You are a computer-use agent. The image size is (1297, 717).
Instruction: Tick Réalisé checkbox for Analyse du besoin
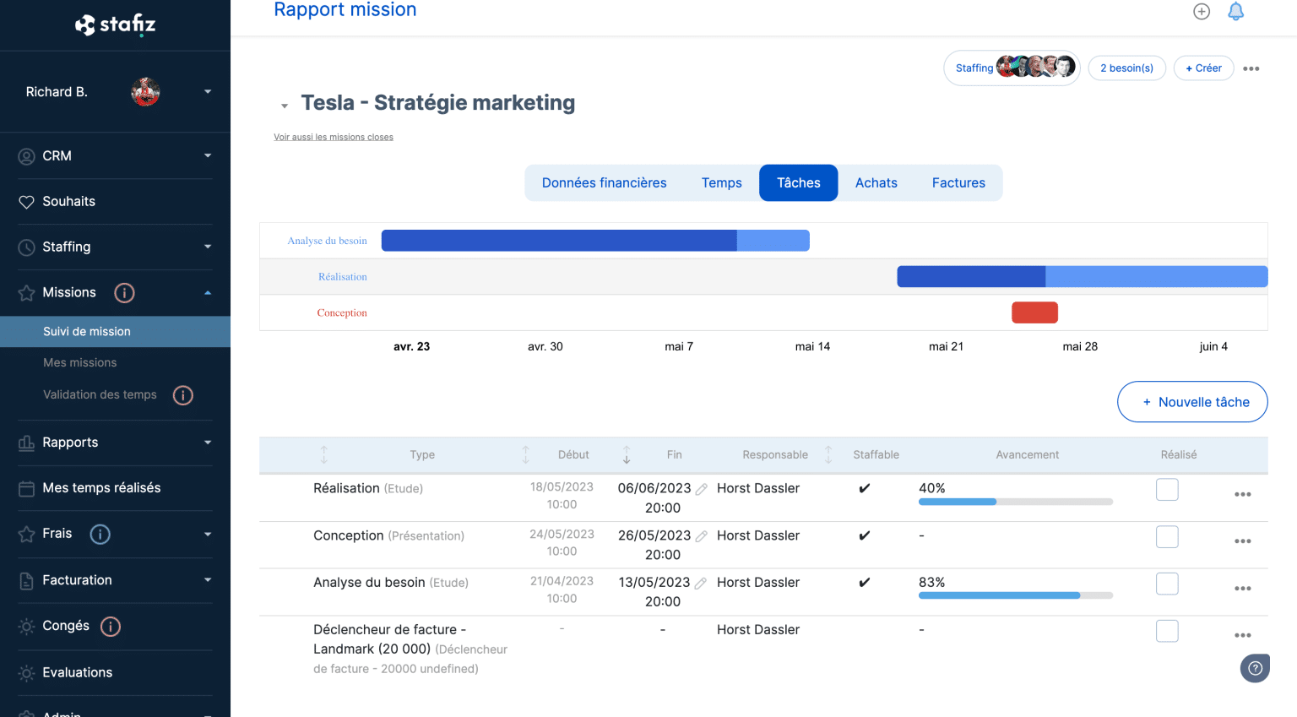pyautogui.click(x=1167, y=584)
